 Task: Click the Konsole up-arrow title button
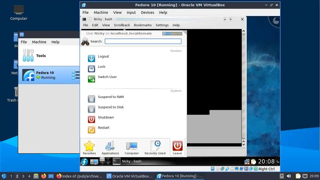coord(230,19)
